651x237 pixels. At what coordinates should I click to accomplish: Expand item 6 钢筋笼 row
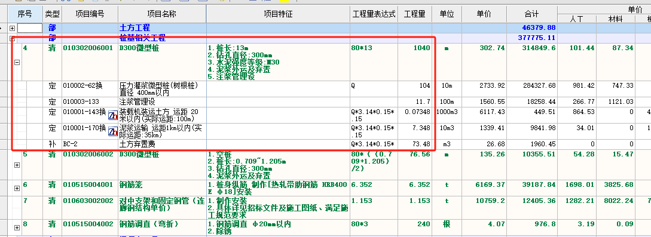pyautogui.click(x=17, y=189)
